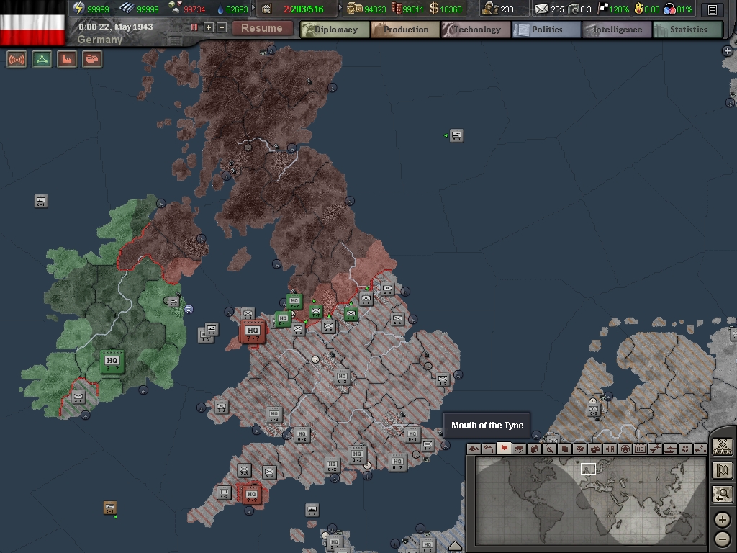Switch to the Technology tab

click(476, 30)
